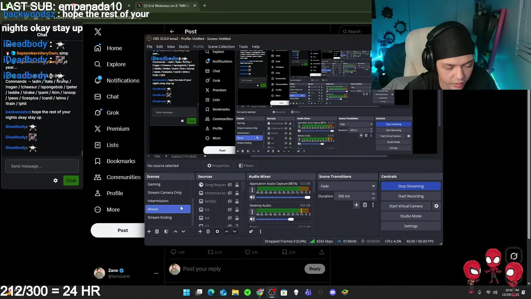Screen dimensions: 531x299
Task: Toggle visibility of h3 source
Action: [x=229, y=210]
